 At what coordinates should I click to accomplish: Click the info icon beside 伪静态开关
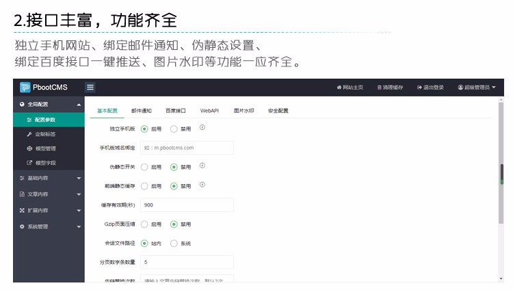202,166
